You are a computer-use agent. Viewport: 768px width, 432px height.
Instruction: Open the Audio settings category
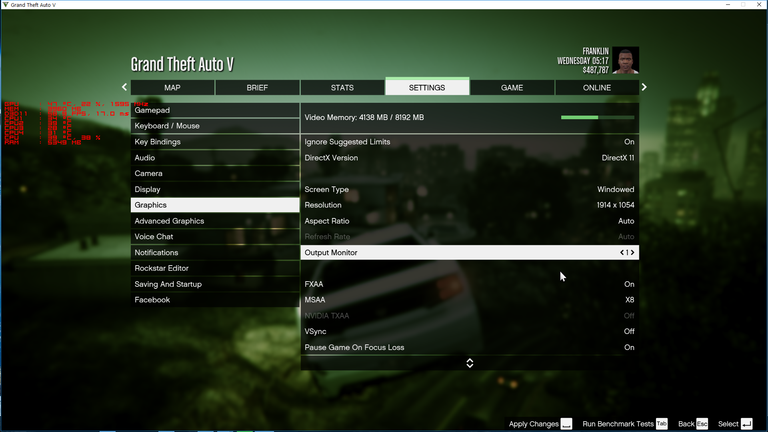[x=215, y=158]
